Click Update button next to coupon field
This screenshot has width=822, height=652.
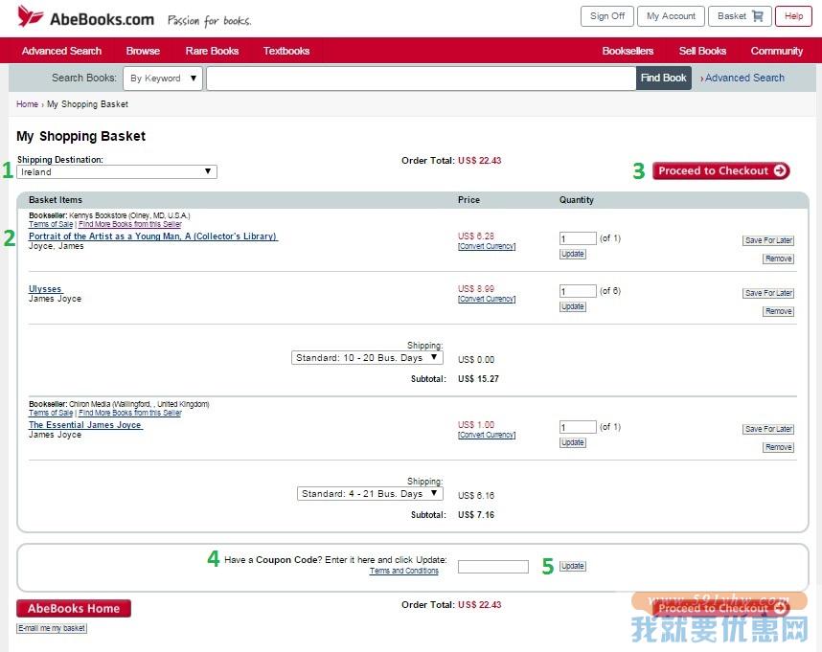coord(573,566)
